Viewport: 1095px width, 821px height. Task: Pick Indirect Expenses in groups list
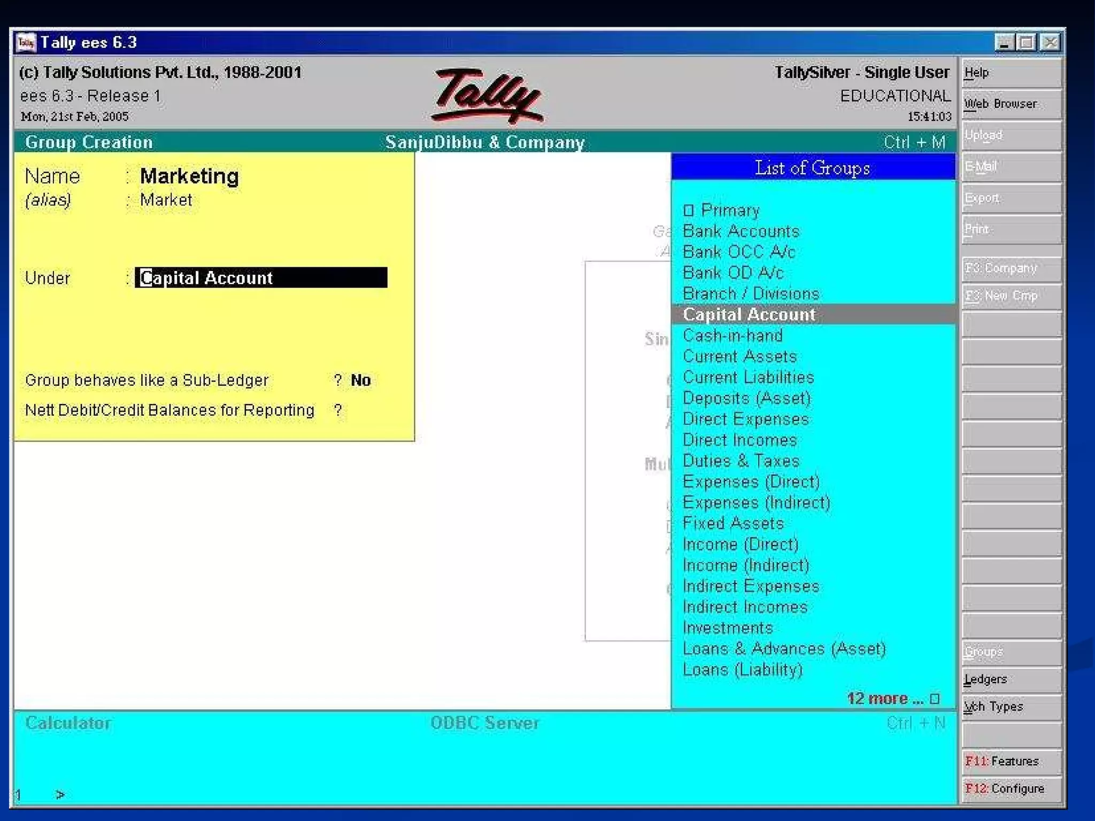(x=751, y=586)
